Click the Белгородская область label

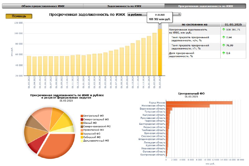click(152, 124)
